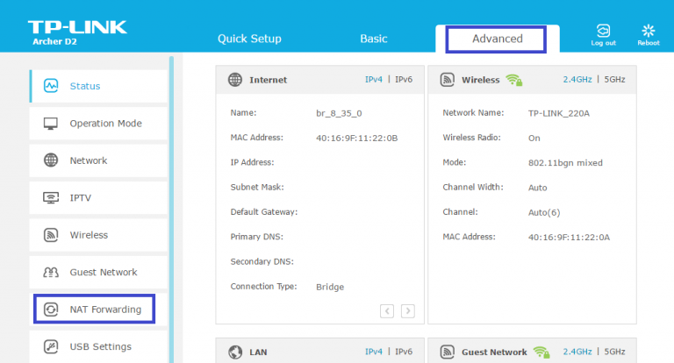Show next Internet connection entry
Viewport: 674px width, 363px height.
tap(408, 310)
